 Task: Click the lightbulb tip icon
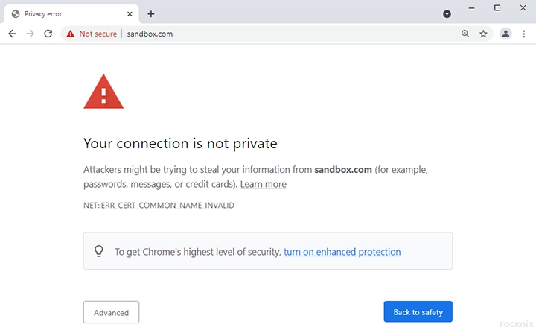99,251
